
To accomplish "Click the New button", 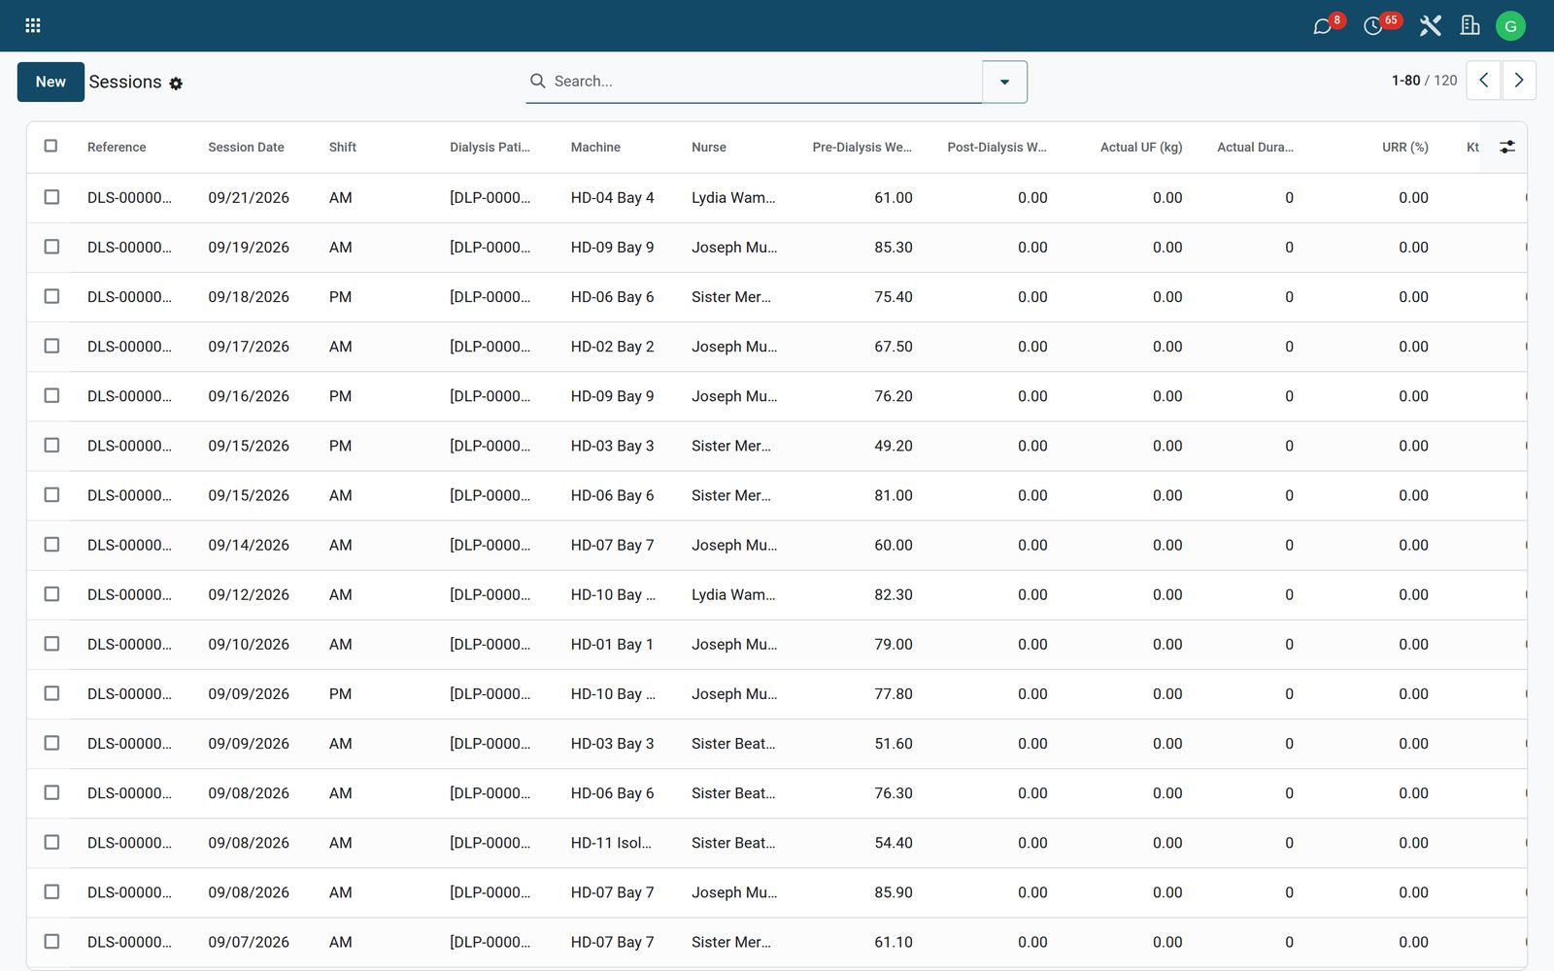I will [51, 82].
